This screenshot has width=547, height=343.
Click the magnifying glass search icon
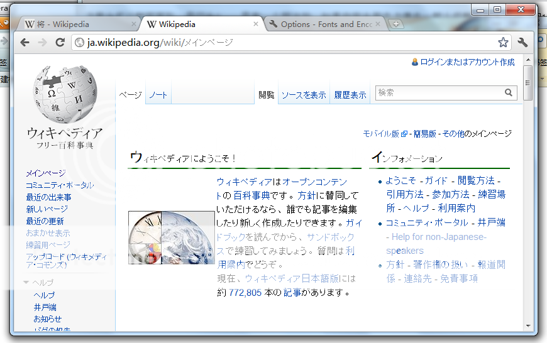point(508,92)
